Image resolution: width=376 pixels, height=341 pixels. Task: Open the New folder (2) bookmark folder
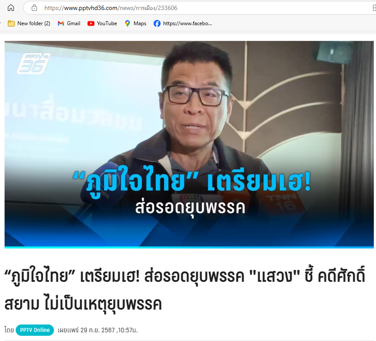tap(29, 23)
